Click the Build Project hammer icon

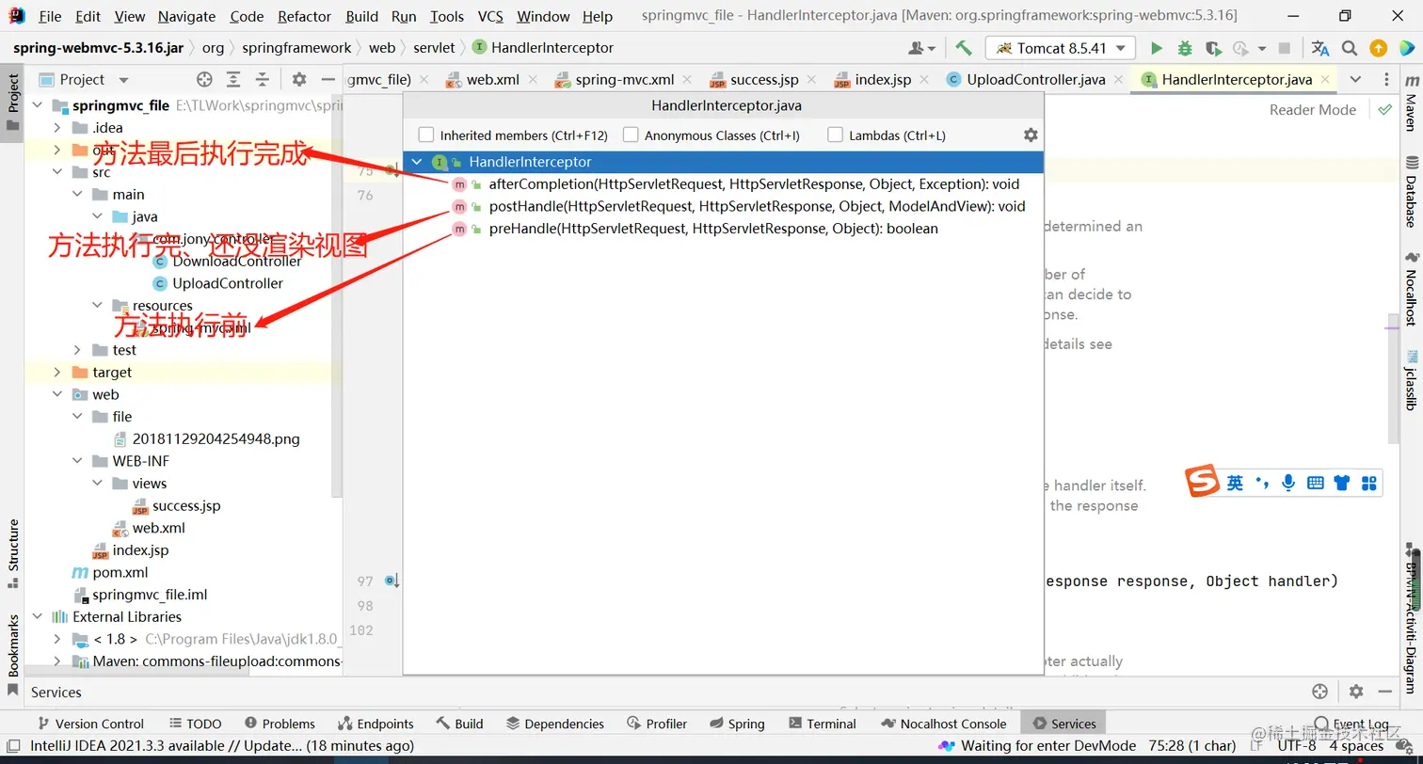click(963, 48)
